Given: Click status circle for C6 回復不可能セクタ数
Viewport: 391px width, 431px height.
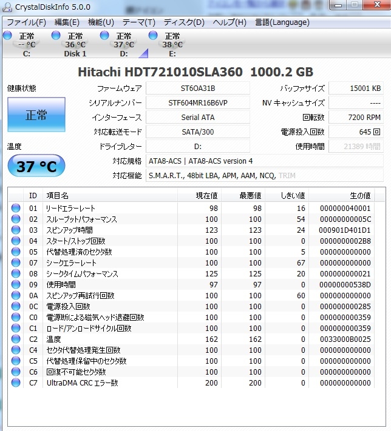Looking at the screenshot, I should (x=16, y=372).
